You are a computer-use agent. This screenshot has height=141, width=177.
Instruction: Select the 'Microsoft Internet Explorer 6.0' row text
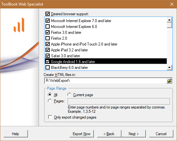tap(74, 27)
